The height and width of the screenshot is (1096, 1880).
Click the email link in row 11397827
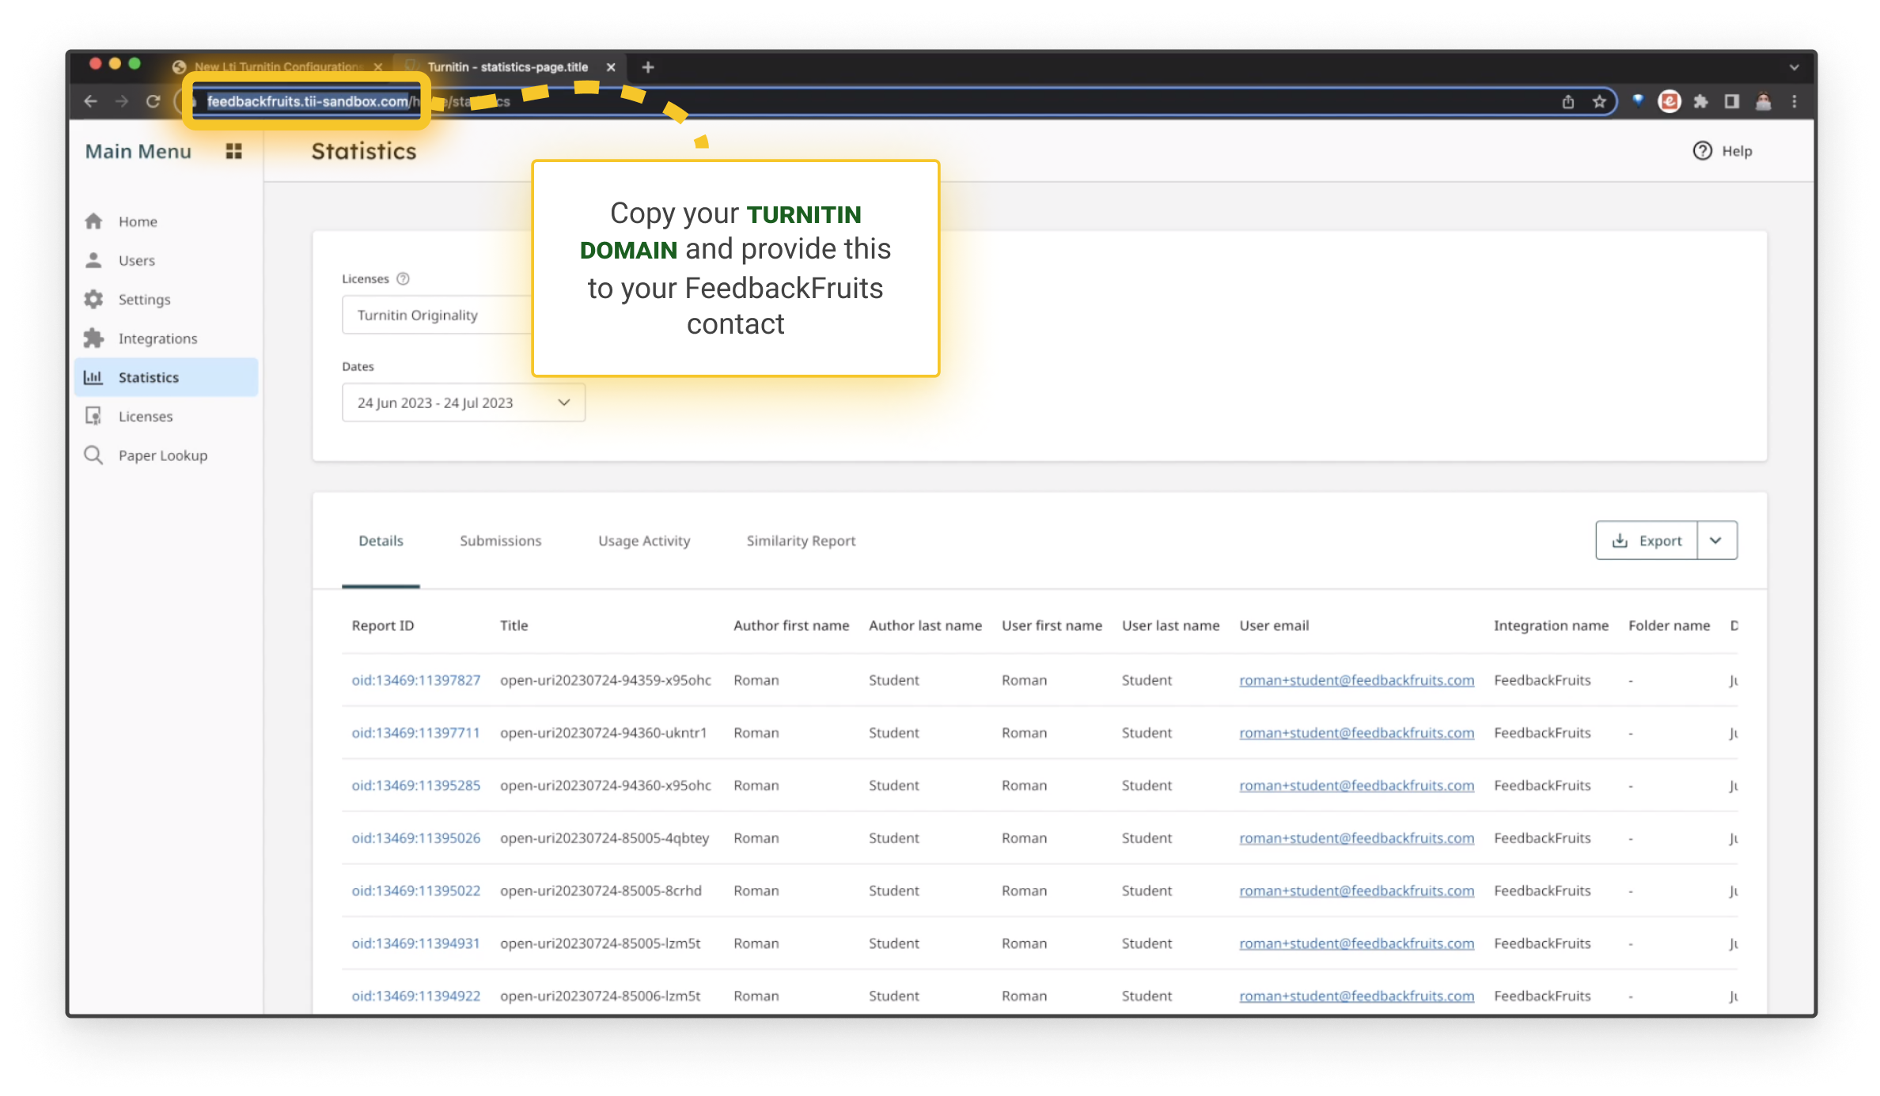(x=1357, y=680)
